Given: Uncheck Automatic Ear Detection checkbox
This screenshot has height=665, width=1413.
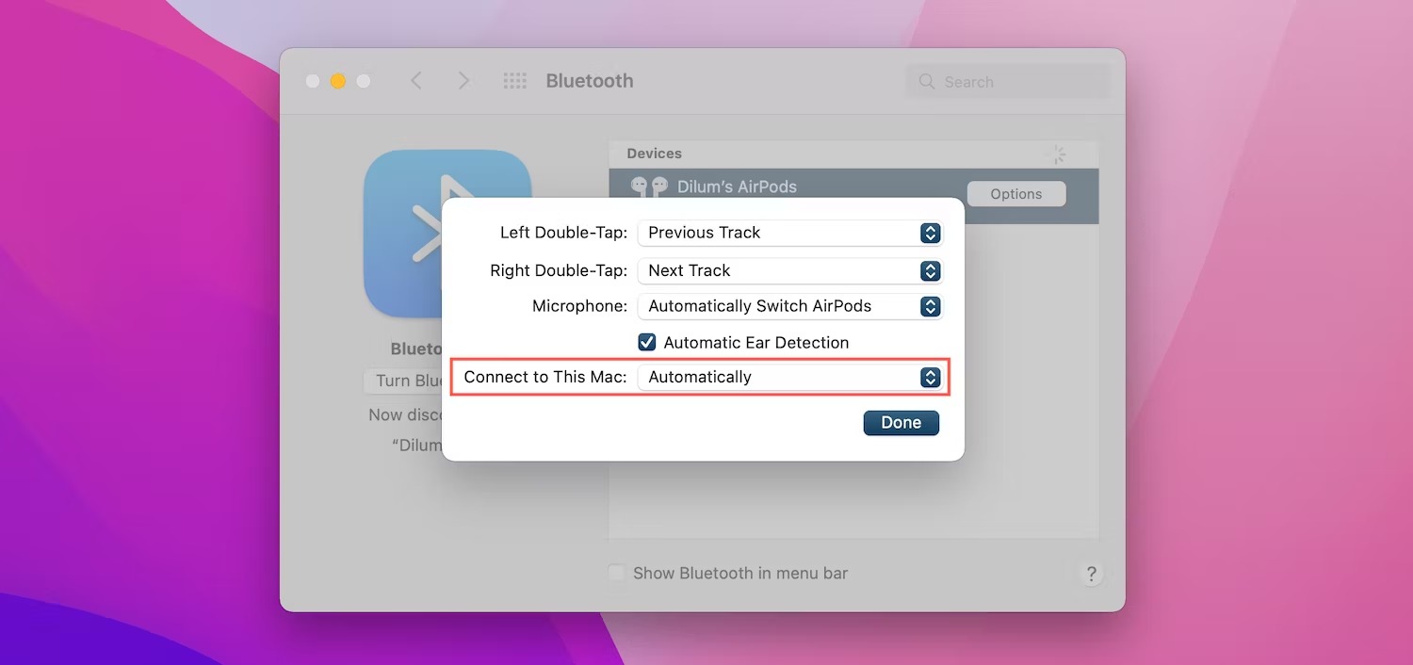Looking at the screenshot, I should (x=647, y=343).
